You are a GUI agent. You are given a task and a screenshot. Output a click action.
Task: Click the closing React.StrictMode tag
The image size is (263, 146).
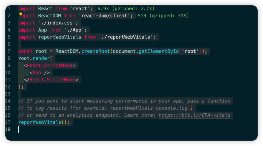[x=52, y=80]
